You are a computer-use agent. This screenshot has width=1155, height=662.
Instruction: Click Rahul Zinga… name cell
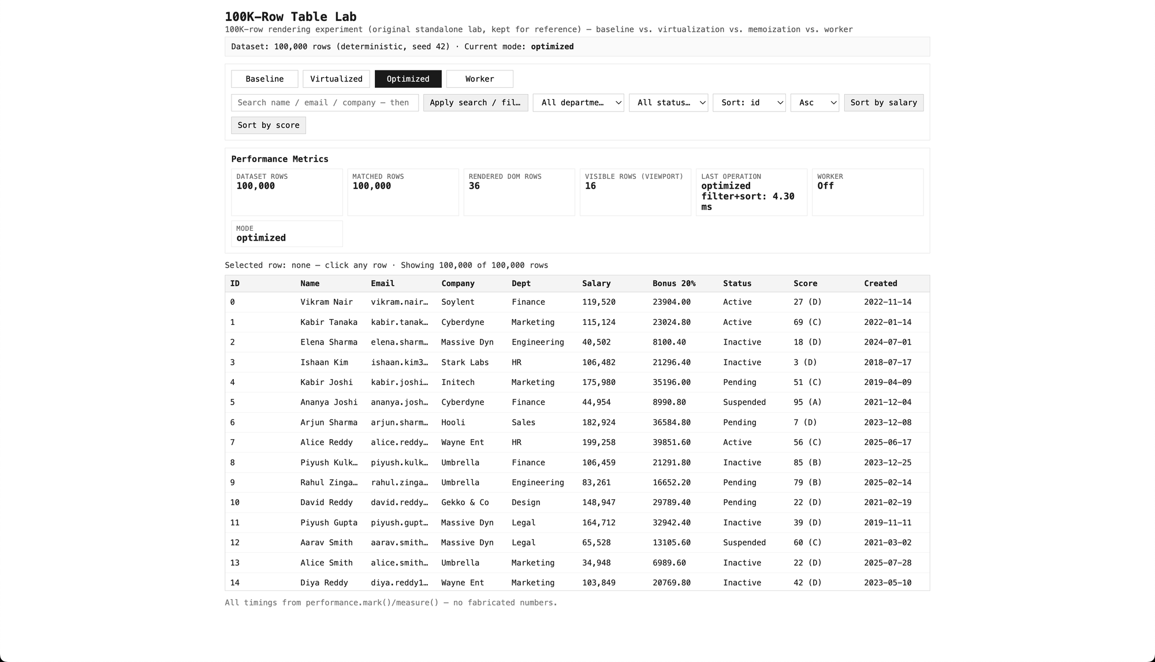point(329,483)
